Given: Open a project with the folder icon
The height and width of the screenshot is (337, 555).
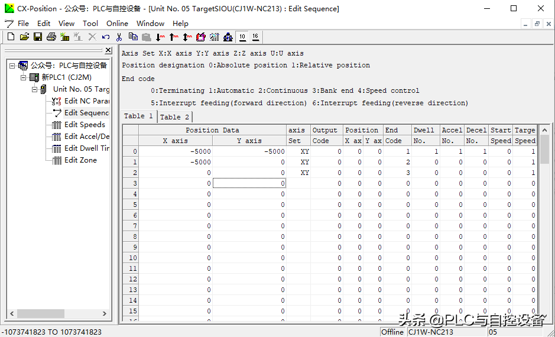Looking at the screenshot, I should tap(24, 37).
